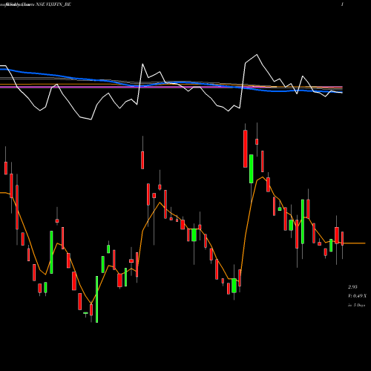This screenshot has height=371, width=371.
Task: Click the tallest green candlestick at the chart low
Action: point(96,299)
